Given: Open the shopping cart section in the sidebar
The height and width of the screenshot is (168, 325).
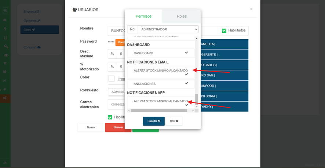Looking at the screenshot, I should pyautogui.click(x=5, y=63).
